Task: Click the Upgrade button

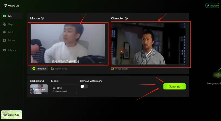Action: (213, 5)
